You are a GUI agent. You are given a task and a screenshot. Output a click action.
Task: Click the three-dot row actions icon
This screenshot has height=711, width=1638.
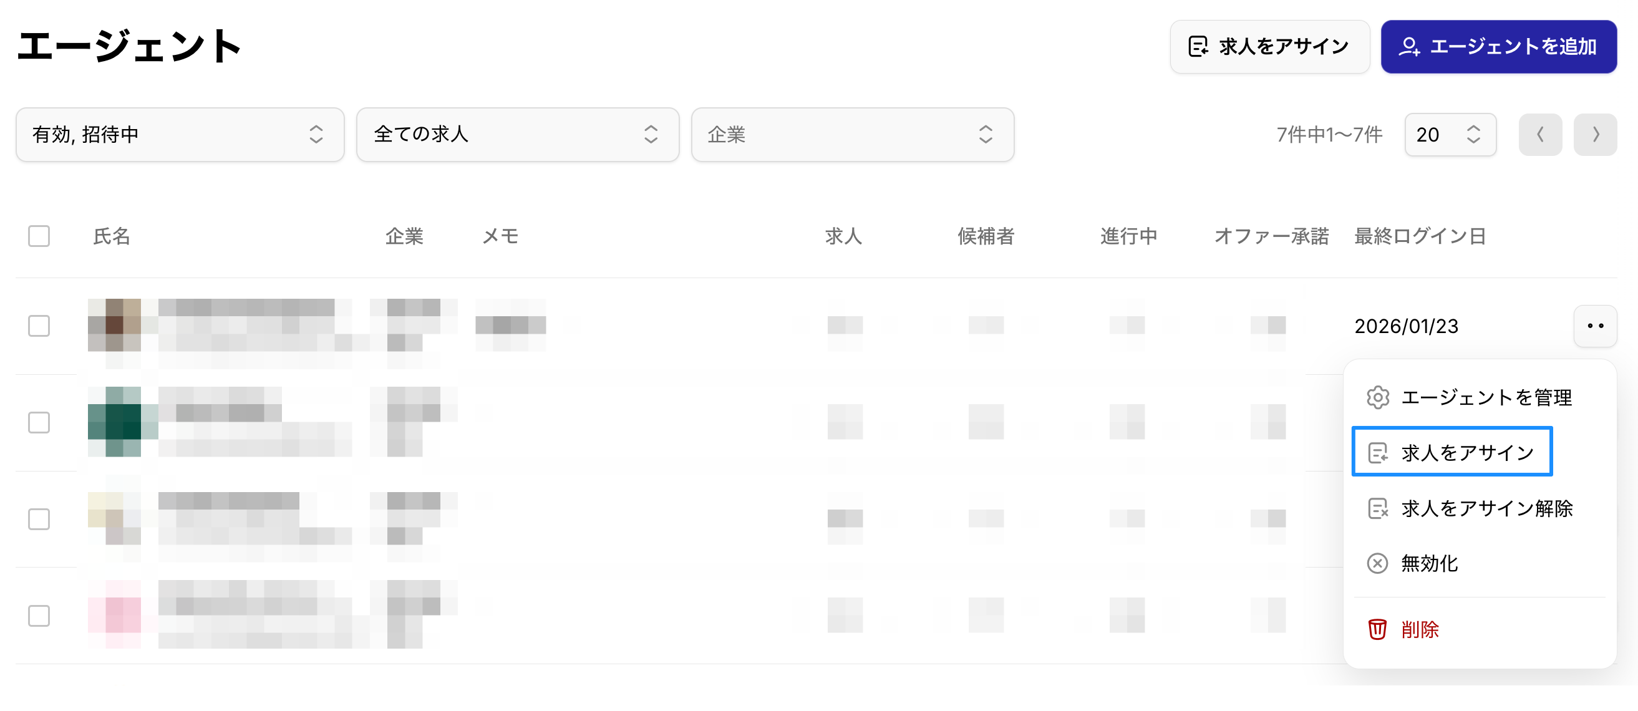coord(1595,326)
